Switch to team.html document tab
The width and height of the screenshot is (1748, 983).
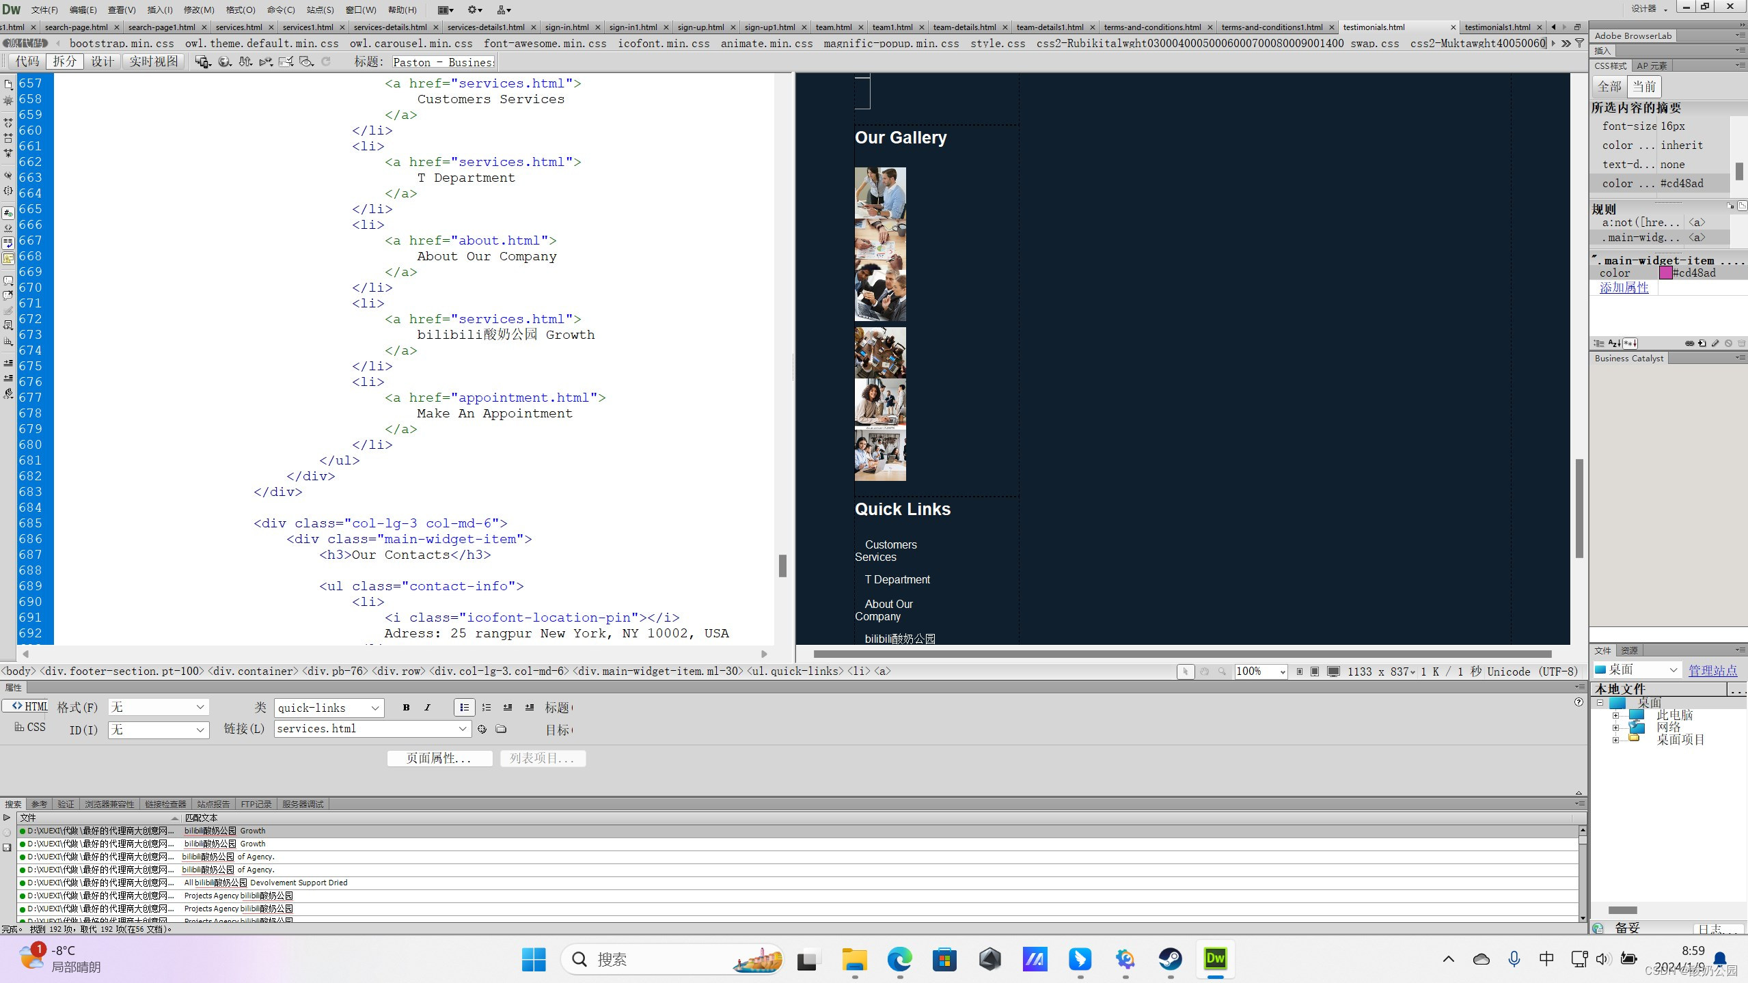tap(834, 27)
